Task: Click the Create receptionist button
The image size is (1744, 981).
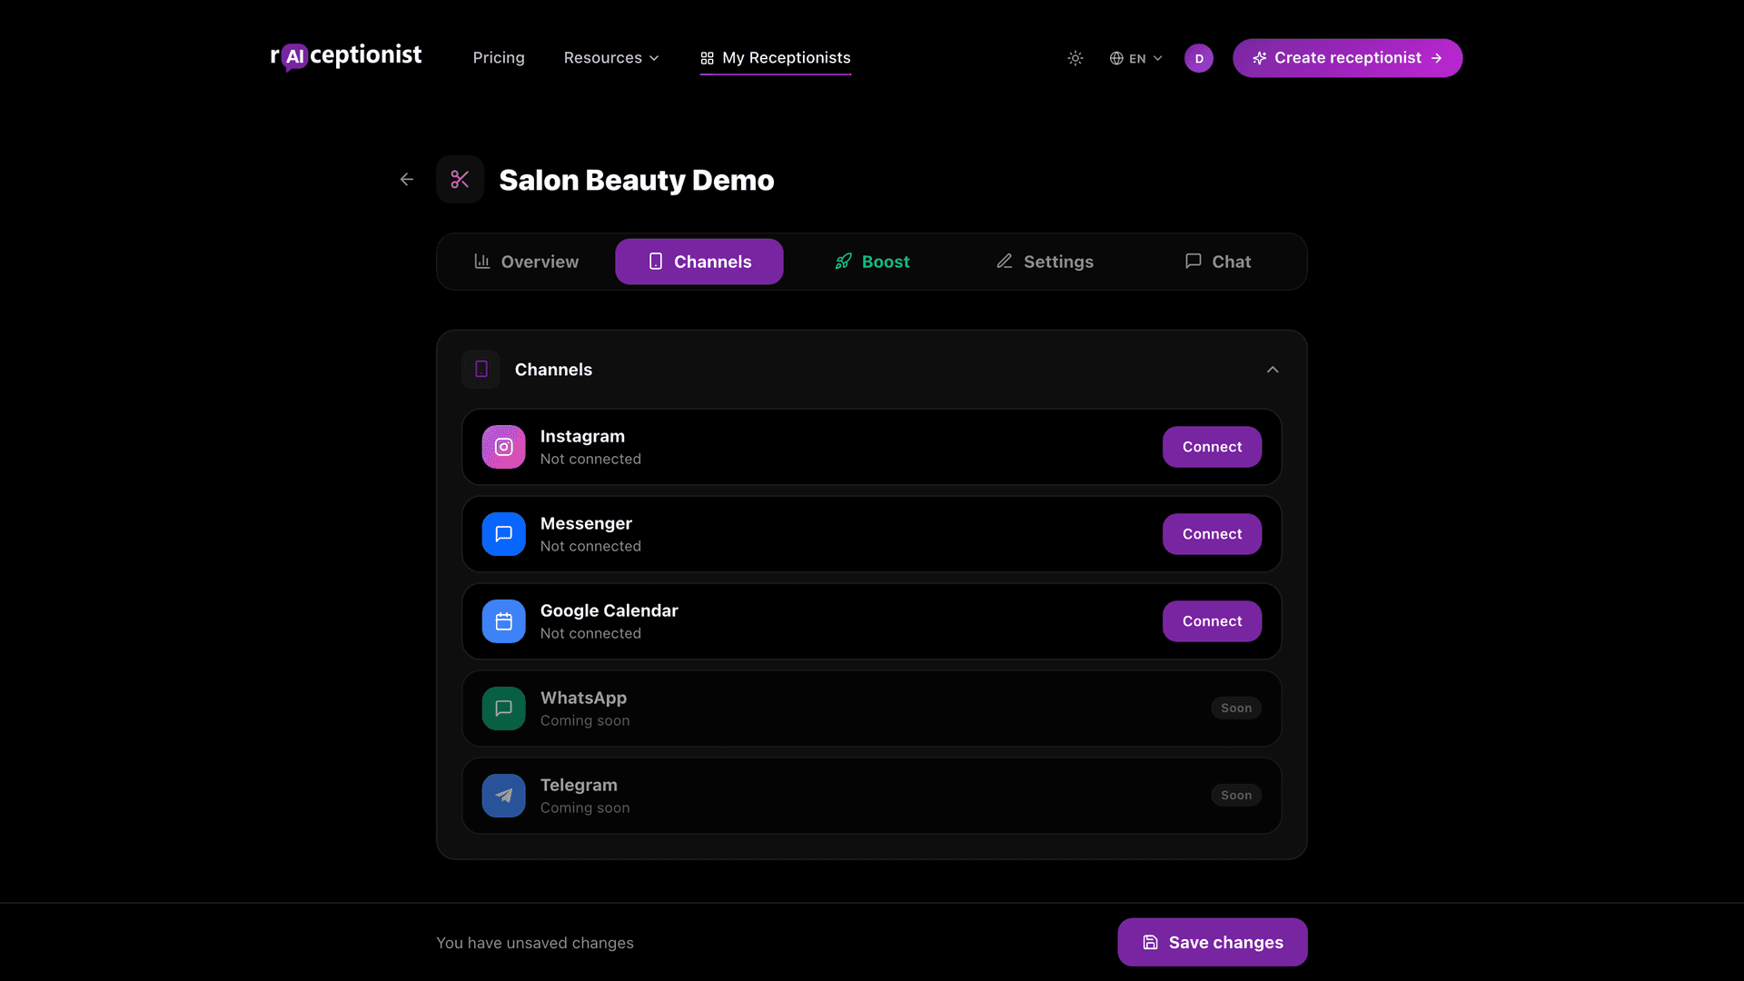Action: tap(1347, 58)
